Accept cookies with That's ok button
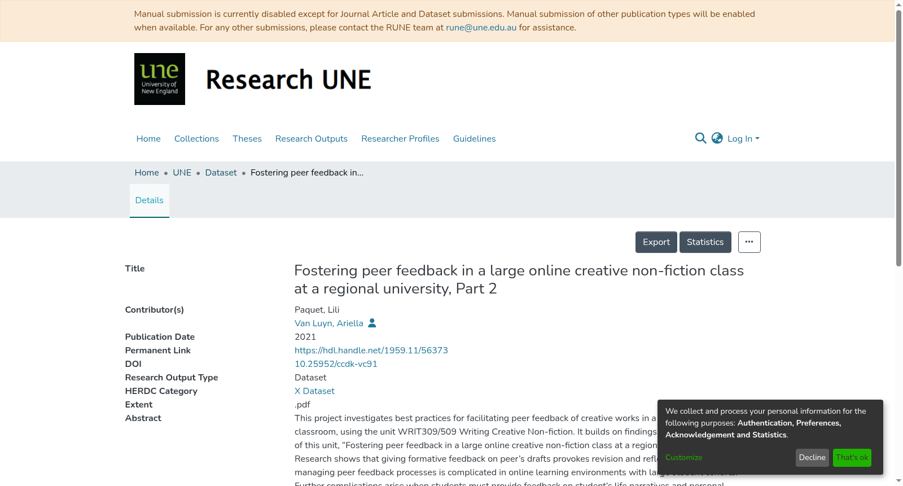 point(852,458)
